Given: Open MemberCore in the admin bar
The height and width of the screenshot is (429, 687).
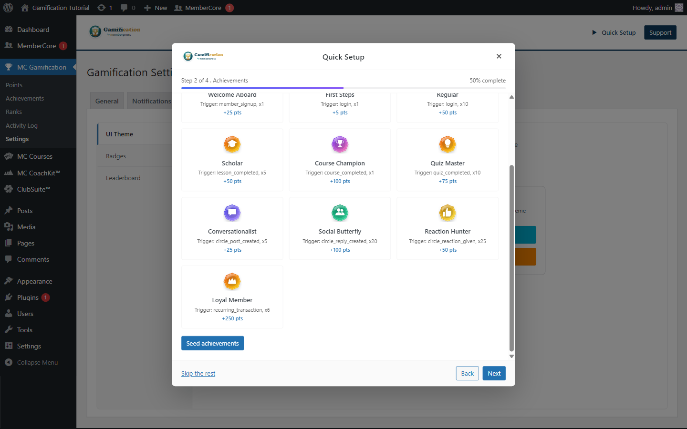Looking at the screenshot, I should click(x=203, y=8).
